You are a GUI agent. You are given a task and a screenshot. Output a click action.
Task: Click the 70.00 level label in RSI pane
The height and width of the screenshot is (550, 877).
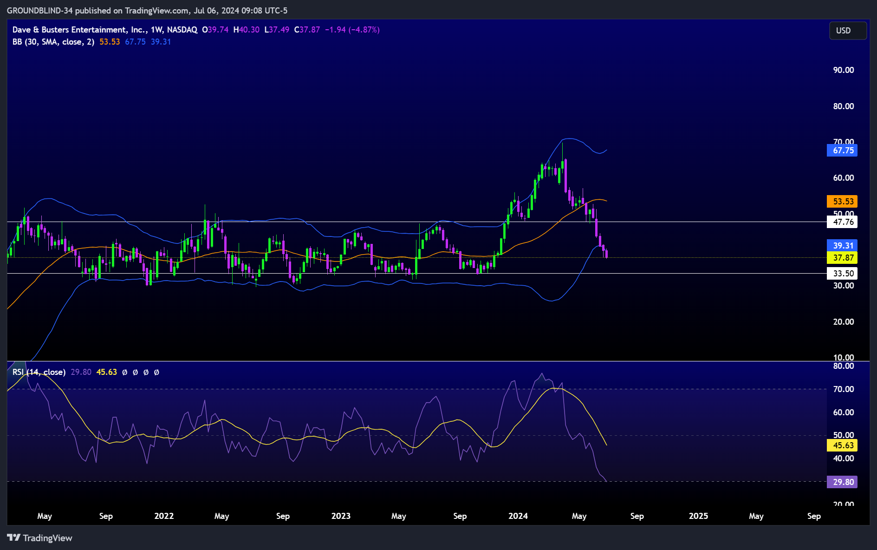pos(844,389)
